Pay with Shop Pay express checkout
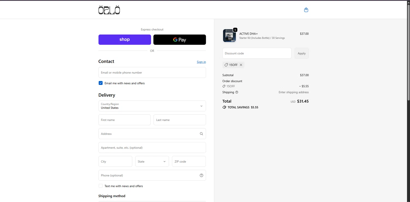This screenshot has width=410, height=202. coord(125,40)
